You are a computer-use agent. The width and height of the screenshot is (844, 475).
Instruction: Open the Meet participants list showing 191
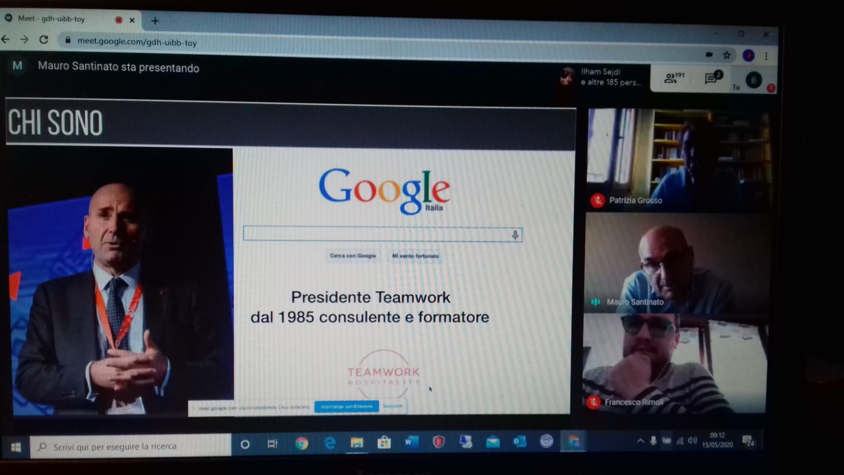coord(674,78)
